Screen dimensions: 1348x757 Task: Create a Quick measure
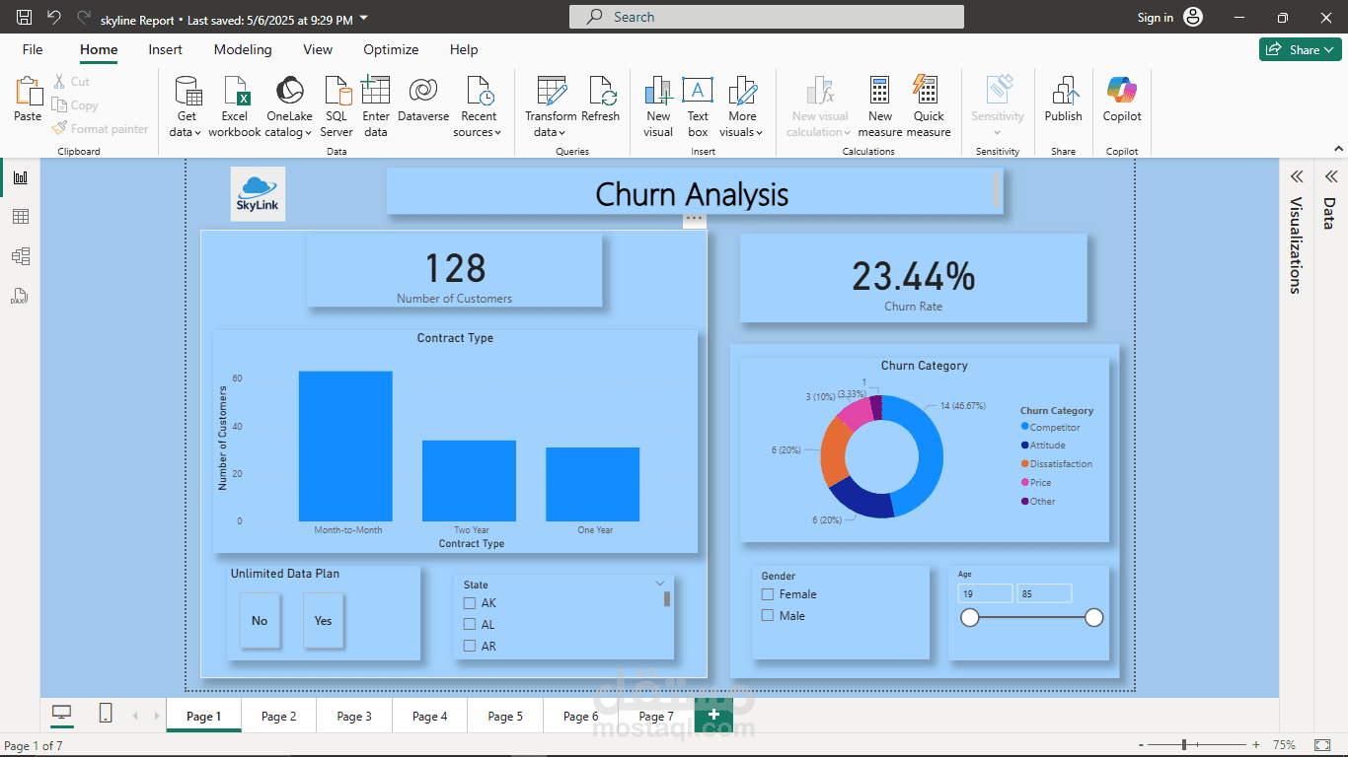click(x=929, y=106)
